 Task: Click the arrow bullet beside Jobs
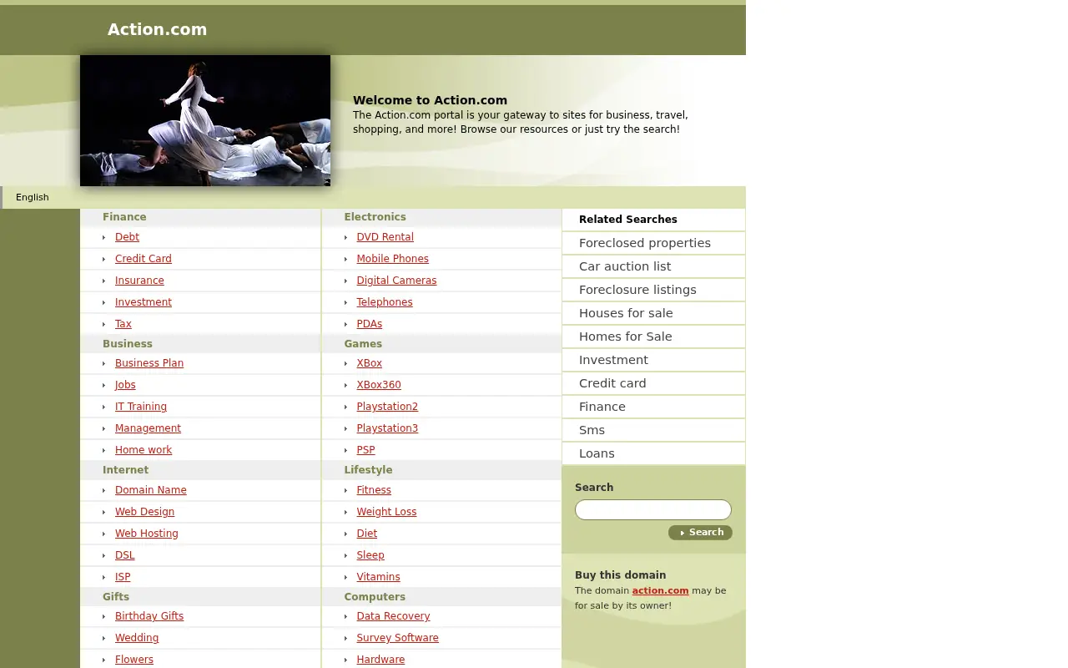pyautogui.click(x=103, y=386)
